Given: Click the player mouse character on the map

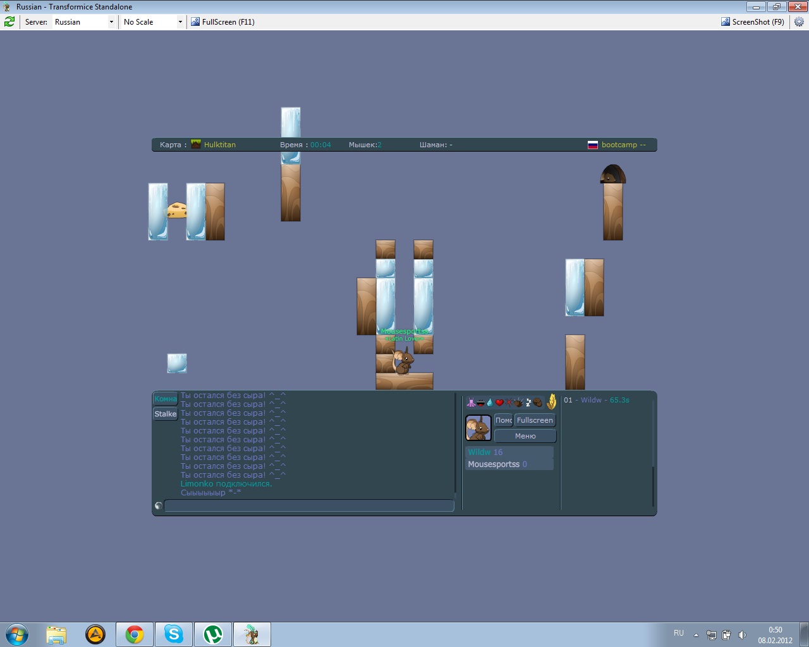Looking at the screenshot, I should pyautogui.click(x=403, y=361).
